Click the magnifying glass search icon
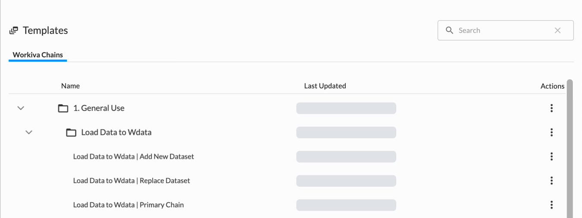This screenshot has height=218, width=582. (x=449, y=30)
